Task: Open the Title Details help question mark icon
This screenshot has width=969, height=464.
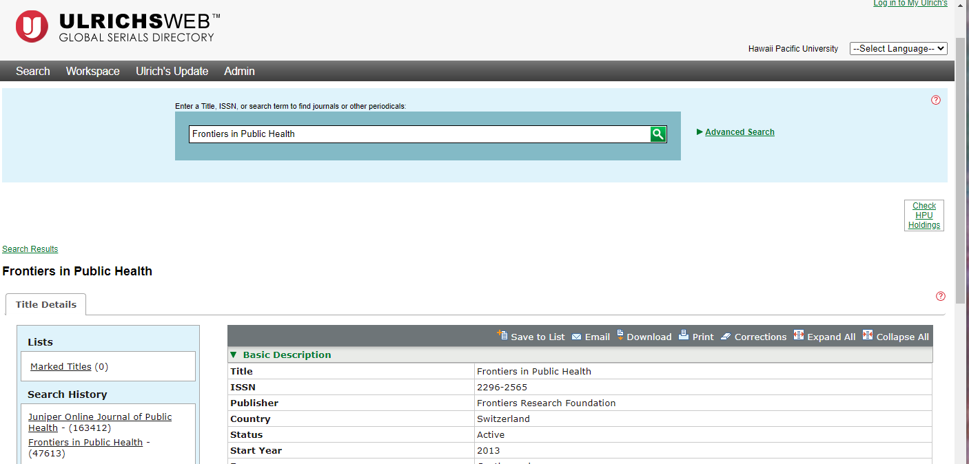Action: pos(940,296)
